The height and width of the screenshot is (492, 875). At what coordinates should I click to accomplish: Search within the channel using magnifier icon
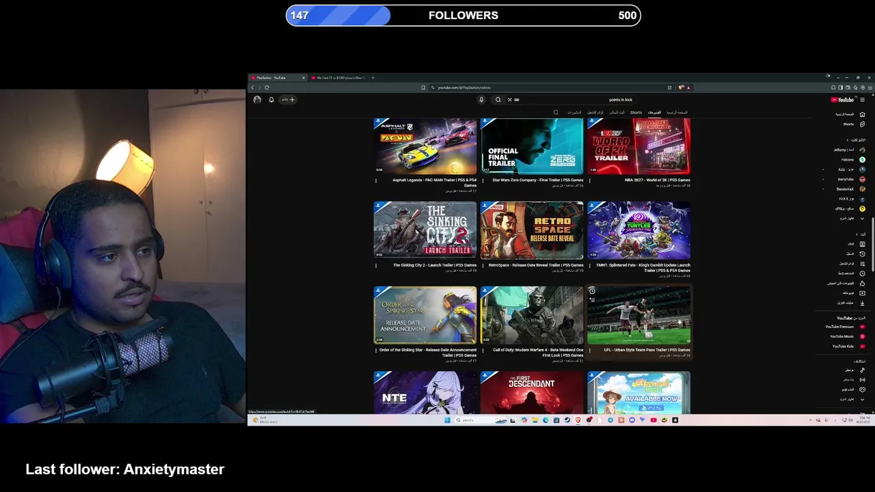(556, 112)
